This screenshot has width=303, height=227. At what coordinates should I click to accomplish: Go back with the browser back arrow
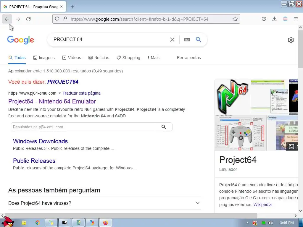[x=7, y=19]
